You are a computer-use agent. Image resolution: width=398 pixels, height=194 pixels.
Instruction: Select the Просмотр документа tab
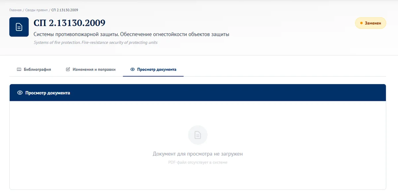point(153,69)
